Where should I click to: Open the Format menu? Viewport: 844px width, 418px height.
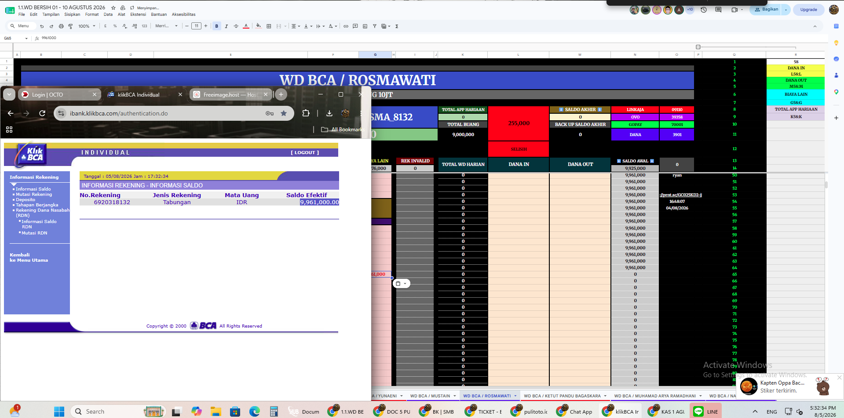tap(92, 14)
